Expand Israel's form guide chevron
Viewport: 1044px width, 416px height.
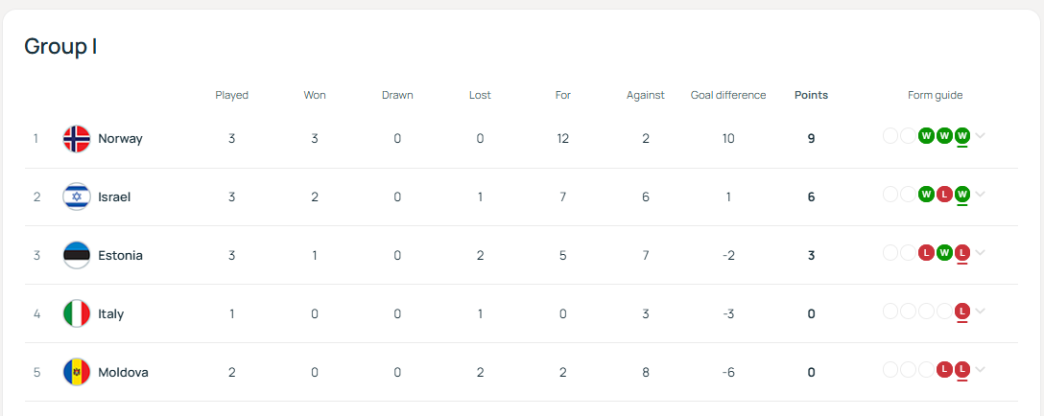(x=980, y=195)
